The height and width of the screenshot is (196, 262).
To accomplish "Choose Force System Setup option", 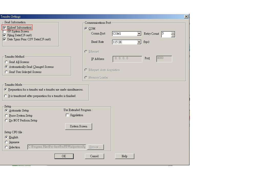I will [6, 116].
